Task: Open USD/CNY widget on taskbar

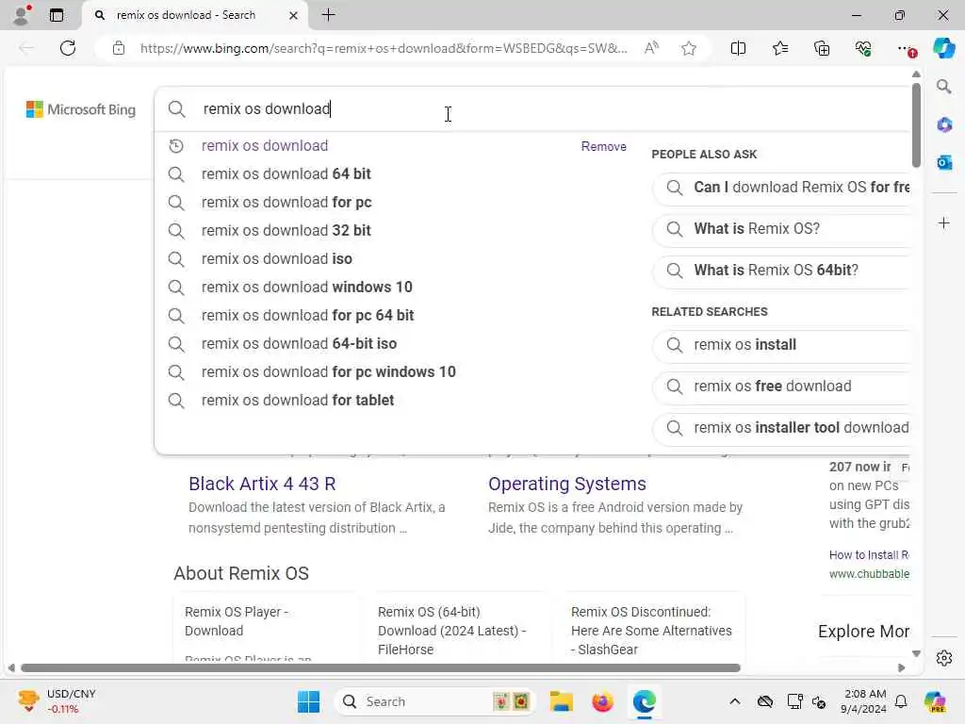Action: 57,701
